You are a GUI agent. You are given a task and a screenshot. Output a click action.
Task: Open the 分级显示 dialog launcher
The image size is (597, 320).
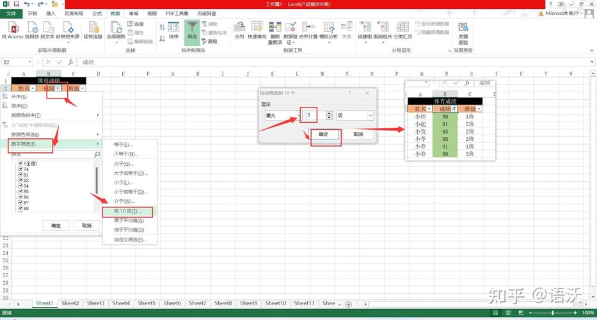coord(449,51)
